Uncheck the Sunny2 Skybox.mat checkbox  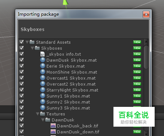pyautogui.click(x=21, y=102)
